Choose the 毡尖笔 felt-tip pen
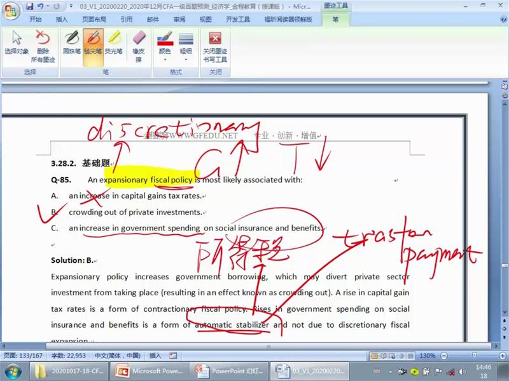Image resolution: width=509 pixels, height=381 pixels. [x=93, y=46]
